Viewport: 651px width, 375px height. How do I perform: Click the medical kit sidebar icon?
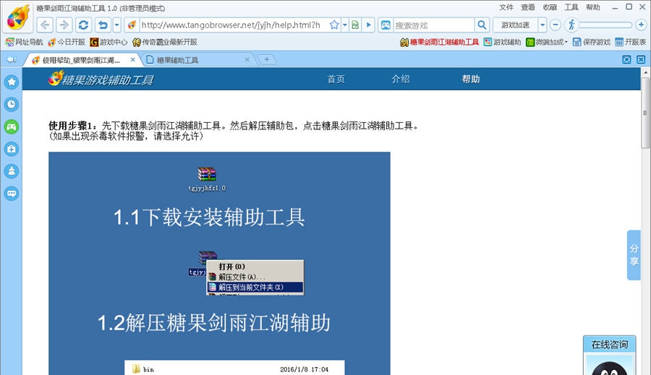(11, 149)
